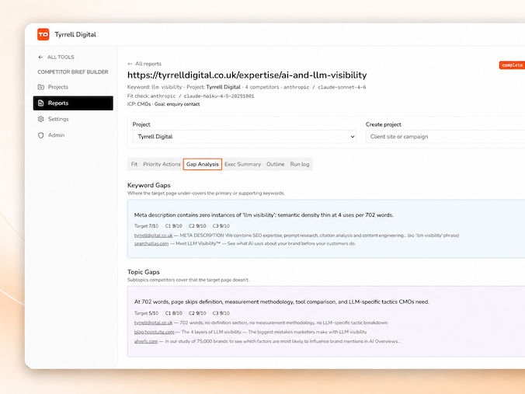Open the ahrefs.com source link
The height and width of the screenshot is (394, 525).
(146, 341)
